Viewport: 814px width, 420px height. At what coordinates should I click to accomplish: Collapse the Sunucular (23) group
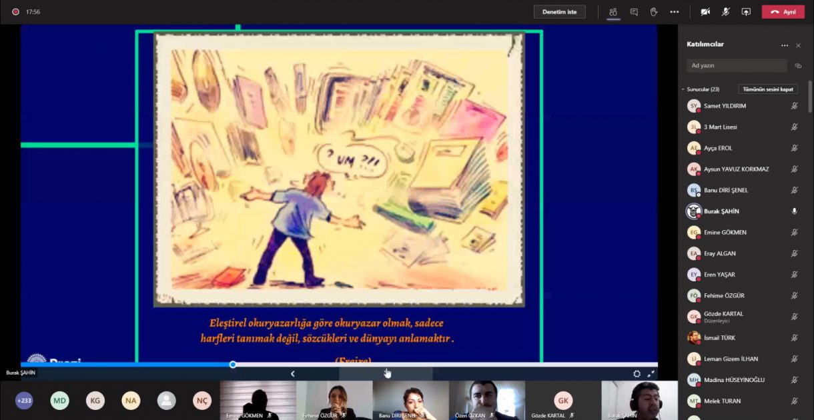point(683,89)
